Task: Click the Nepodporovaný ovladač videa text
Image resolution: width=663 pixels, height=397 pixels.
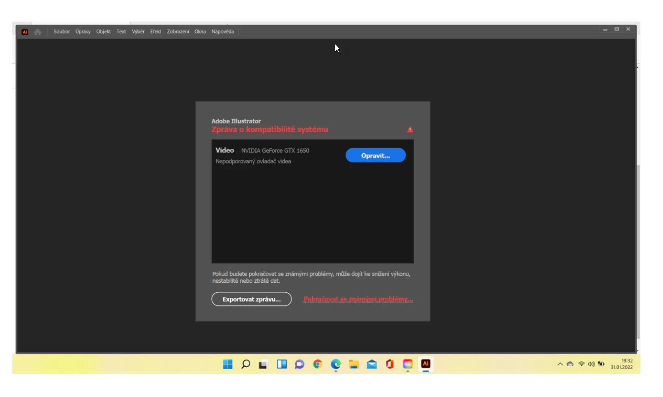Action: [x=253, y=162]
